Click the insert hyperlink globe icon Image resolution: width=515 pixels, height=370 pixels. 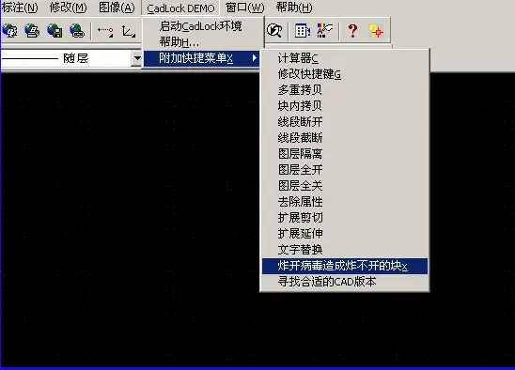point(77,31)
